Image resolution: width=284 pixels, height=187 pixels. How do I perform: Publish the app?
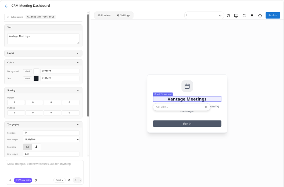pos(273,15)
